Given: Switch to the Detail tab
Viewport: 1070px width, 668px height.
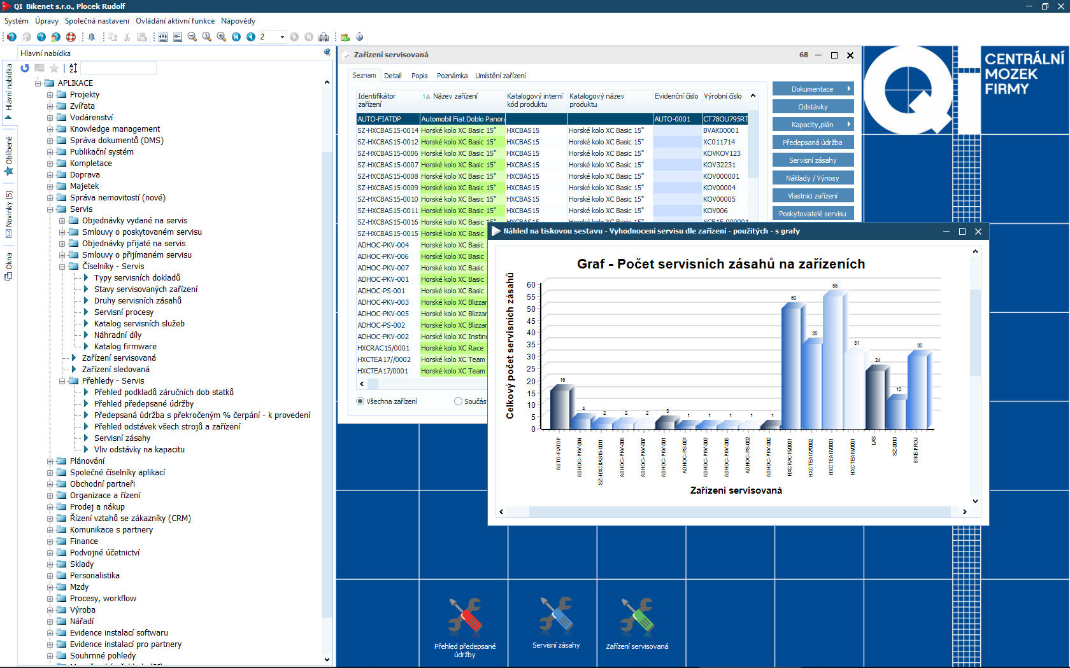Looking at the screenshot, I should coord(392,76).
